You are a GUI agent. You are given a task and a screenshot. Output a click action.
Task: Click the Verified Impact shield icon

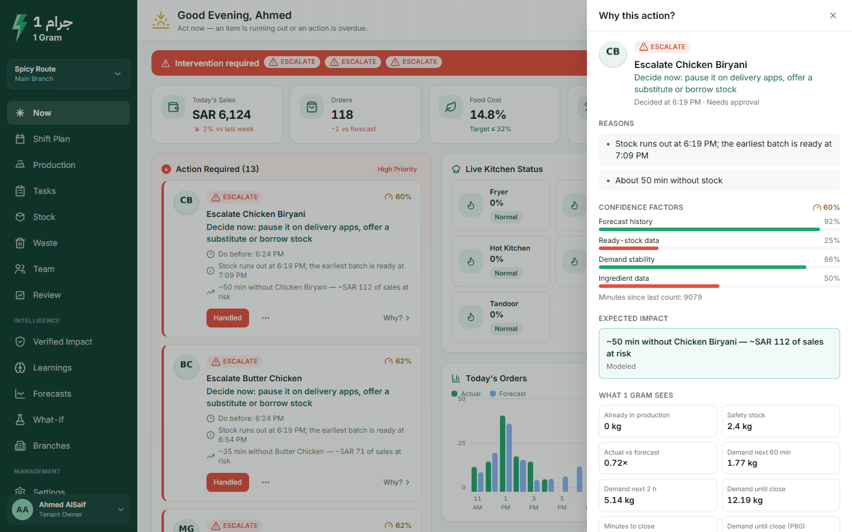pyautogui.click(x=20, y=342)
